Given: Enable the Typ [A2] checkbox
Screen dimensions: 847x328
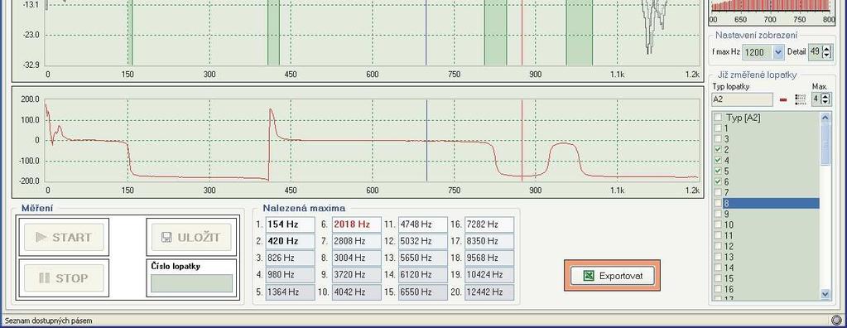Looking at the screenshot, I should pyautogui.click(x=718, y=118).
